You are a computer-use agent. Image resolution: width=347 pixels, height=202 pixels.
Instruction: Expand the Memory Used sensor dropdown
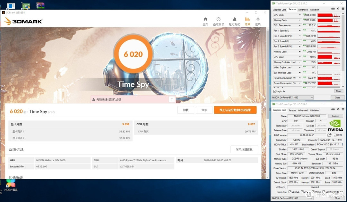click(300, 52)
